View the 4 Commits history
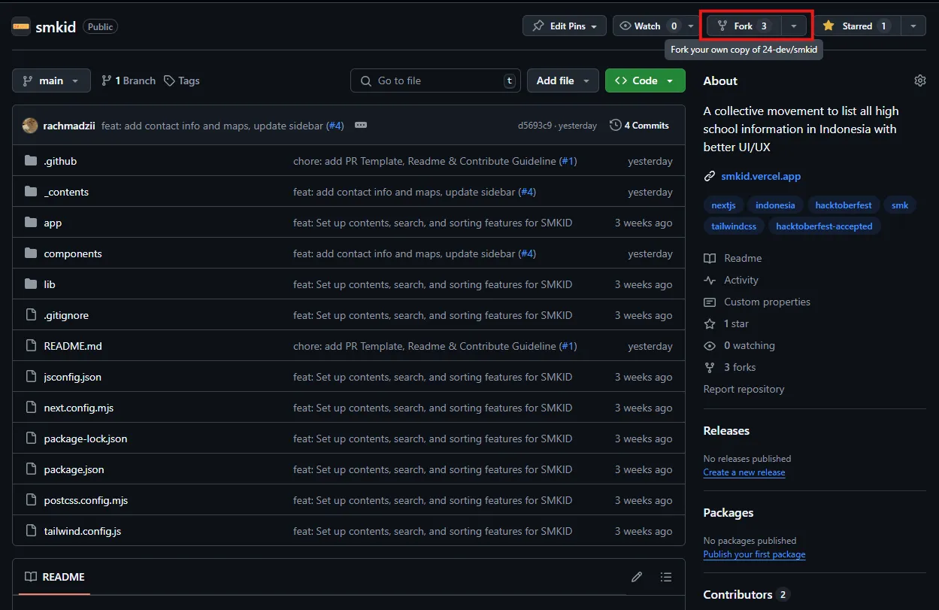This screenshot has height=610, width=939. [x=639, y=126]
